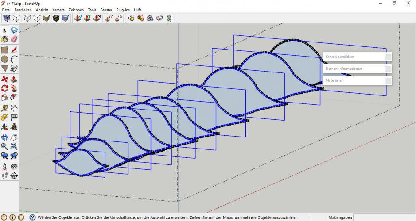
Task: Select the Arc tool
Action: tap(14, 59)
